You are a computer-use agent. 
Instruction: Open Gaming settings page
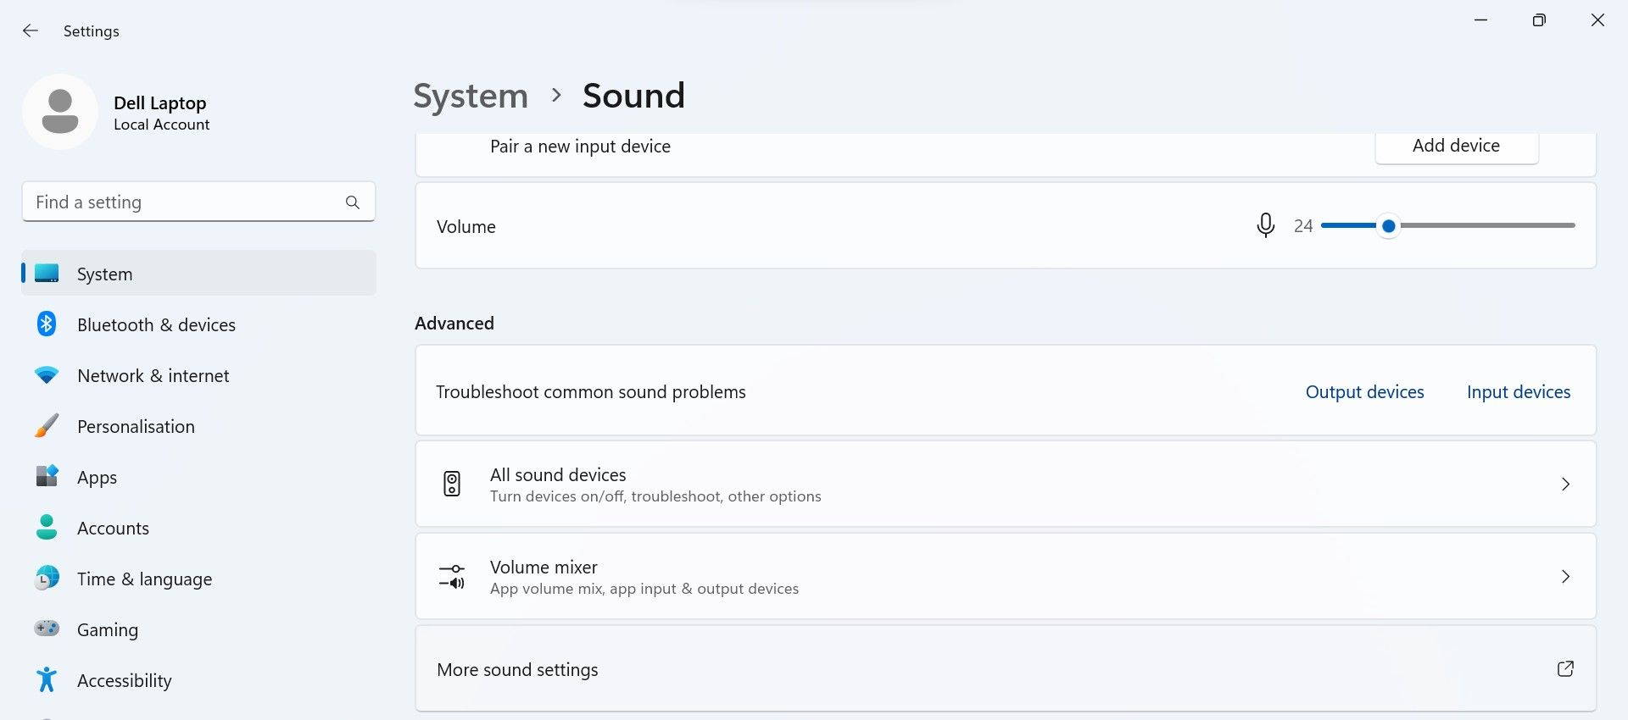[107, 630]
